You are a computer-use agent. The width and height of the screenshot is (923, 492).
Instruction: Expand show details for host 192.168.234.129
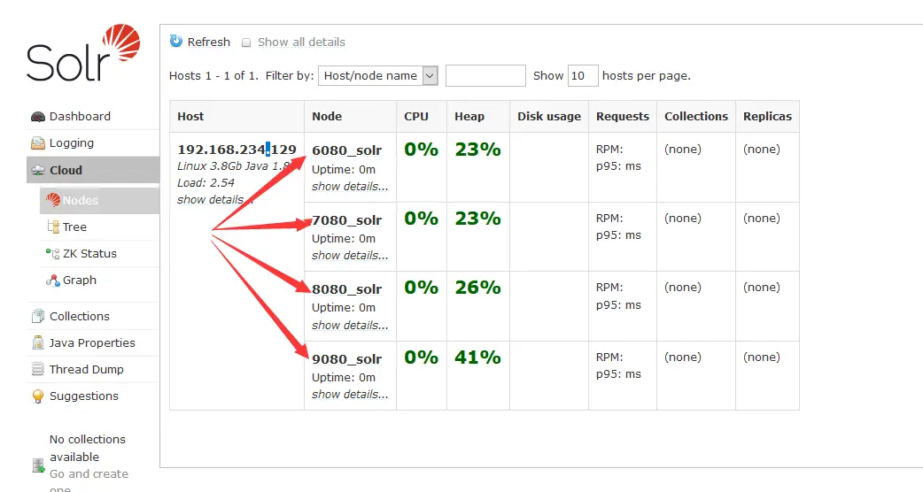coord(215,200)
